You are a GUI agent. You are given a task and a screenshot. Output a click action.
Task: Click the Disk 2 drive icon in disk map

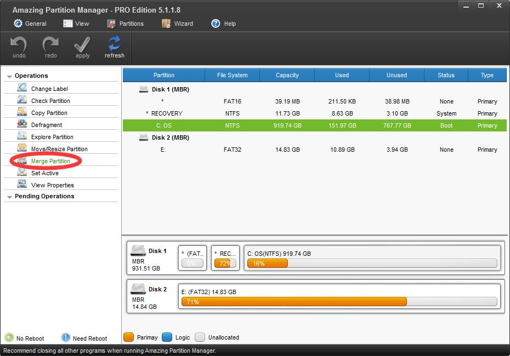click(138, 289)
